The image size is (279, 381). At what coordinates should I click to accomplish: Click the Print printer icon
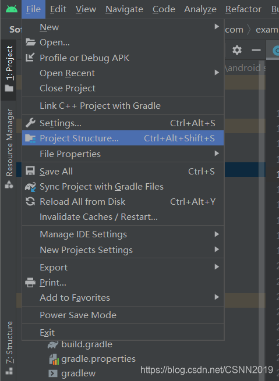tap(30, 282)
